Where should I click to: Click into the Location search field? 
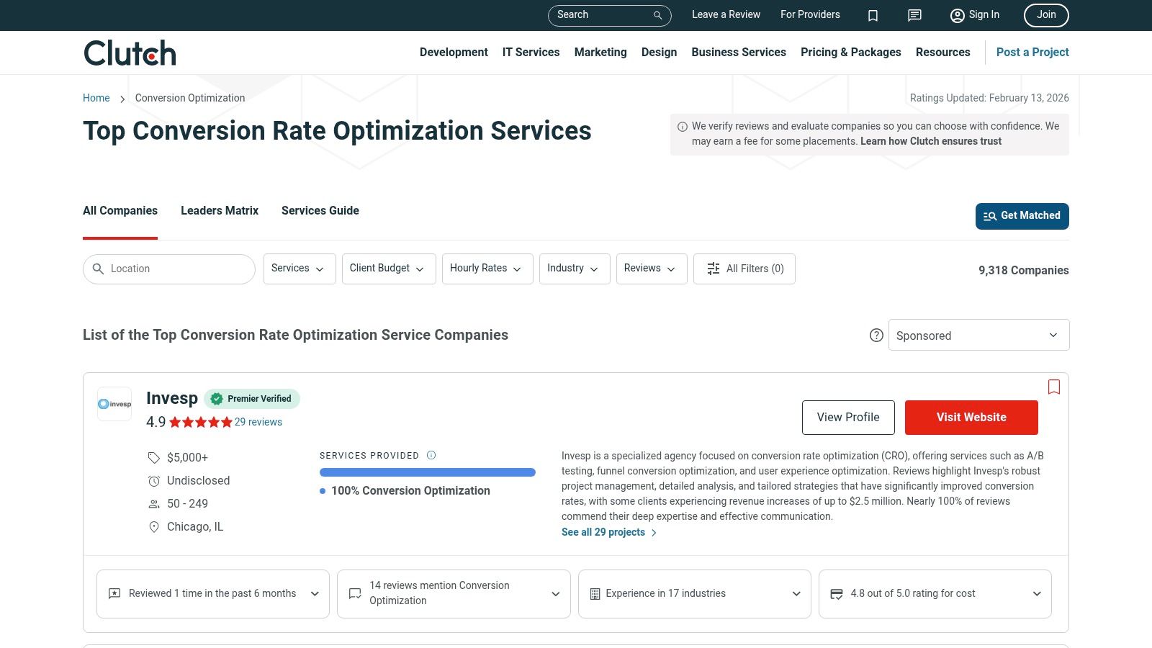coord(169,269)
